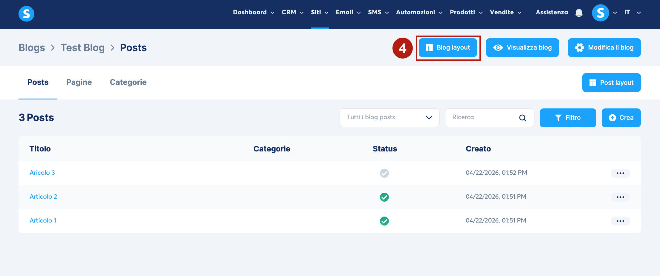The width and height of the screenshot is (660, 276).
Task: Open the Articolo 2 post link
Action: click(x=43, y=197)
